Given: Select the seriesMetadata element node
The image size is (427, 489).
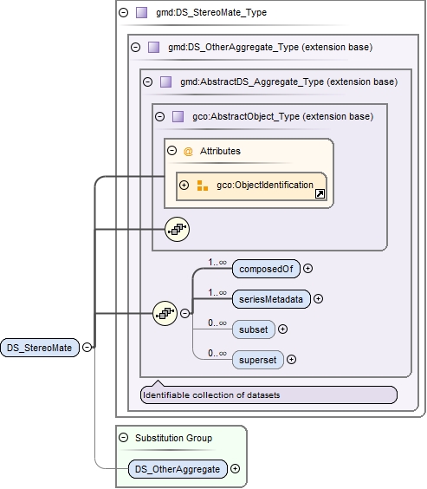Looking at the screenshot, I should (x=271, y=299).
